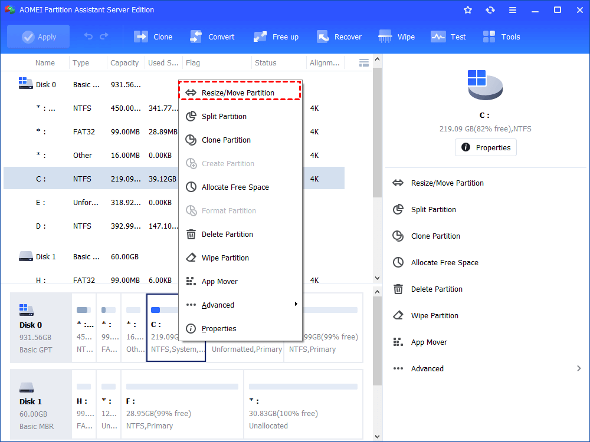Choose App Mover in context menu
This screenshot has width=590, height=442.
(240, 282)
